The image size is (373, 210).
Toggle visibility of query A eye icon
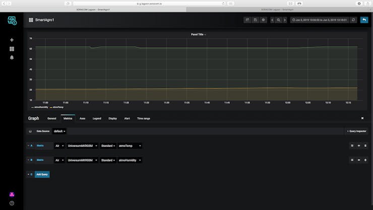(x=358, y=146)
